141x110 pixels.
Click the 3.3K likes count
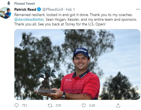tap(92, 106)
